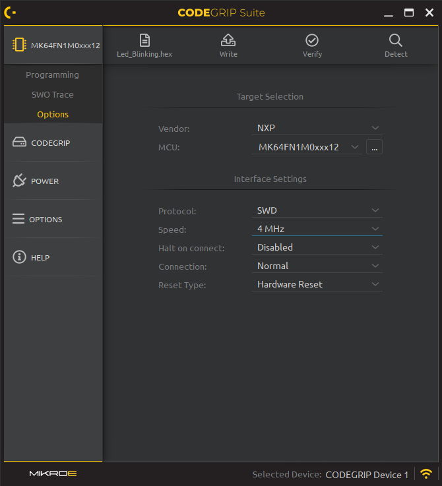
Task: Click the Interface Settings heading
Action: pos(270,179)
